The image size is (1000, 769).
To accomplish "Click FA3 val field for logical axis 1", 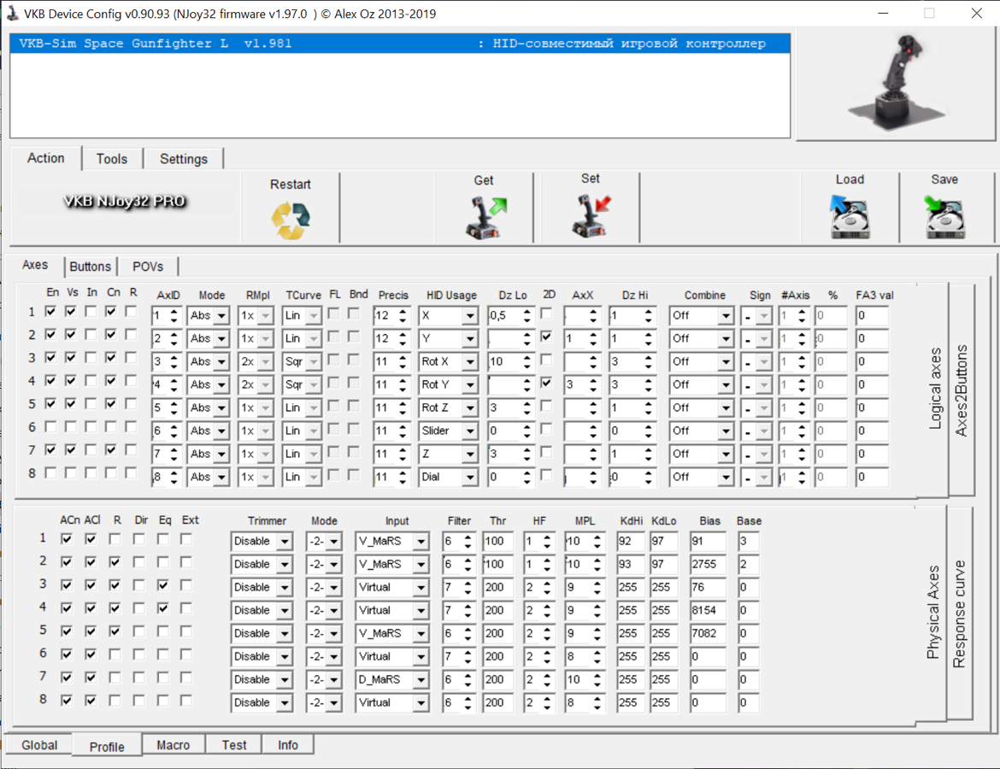I will click(x=873, y=315).
